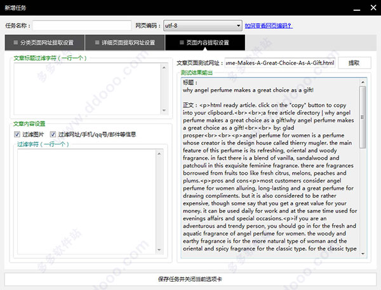Screen dimensions: 381x290
Task: Toggle the 过滤图片 checkbox
Action: point(17,135)
